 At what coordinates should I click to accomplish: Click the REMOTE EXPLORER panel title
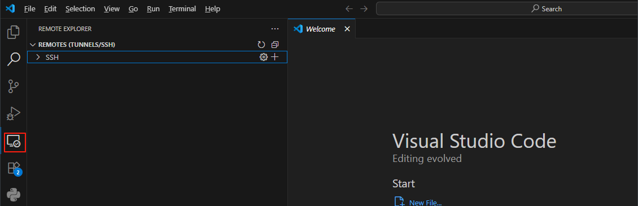(65, 29)
